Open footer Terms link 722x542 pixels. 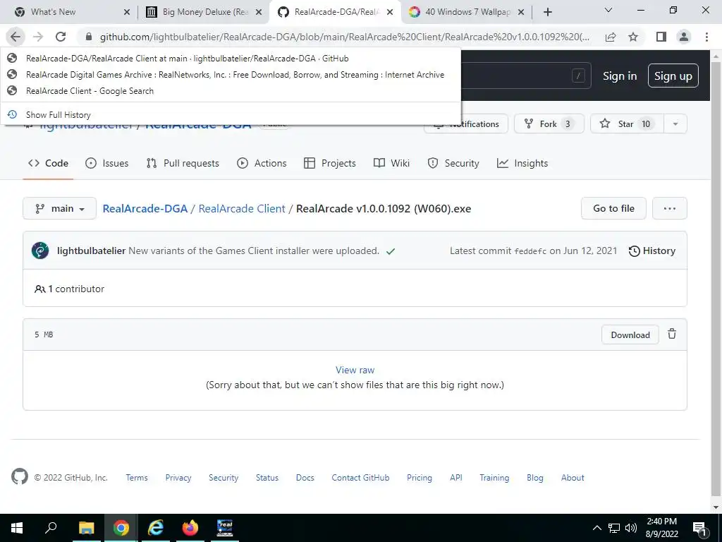pos(137,478)
